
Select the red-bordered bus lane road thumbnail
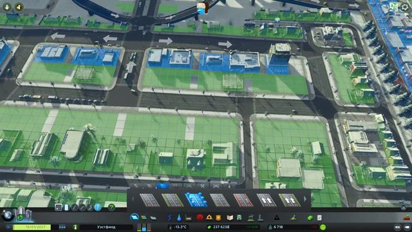click(243, 200)
